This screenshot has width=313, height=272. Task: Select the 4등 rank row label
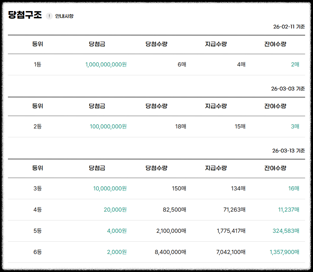pos(38,209)
